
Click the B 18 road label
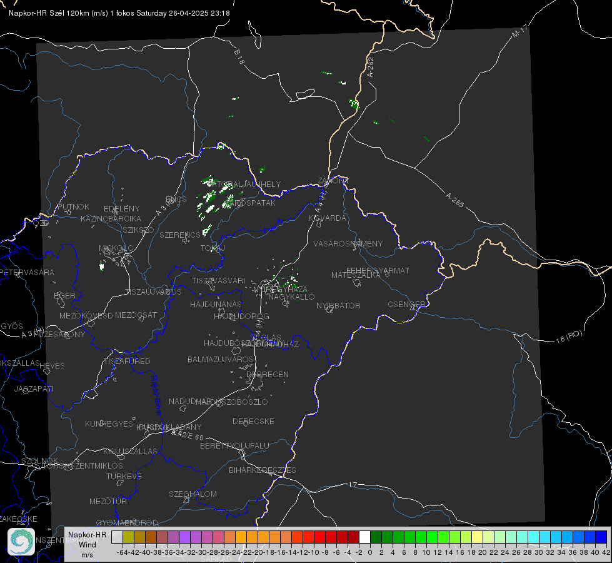click(x=239, y=57)
